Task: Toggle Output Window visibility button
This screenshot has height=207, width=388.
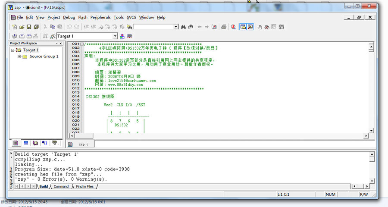Action: (x=250, y=27)
